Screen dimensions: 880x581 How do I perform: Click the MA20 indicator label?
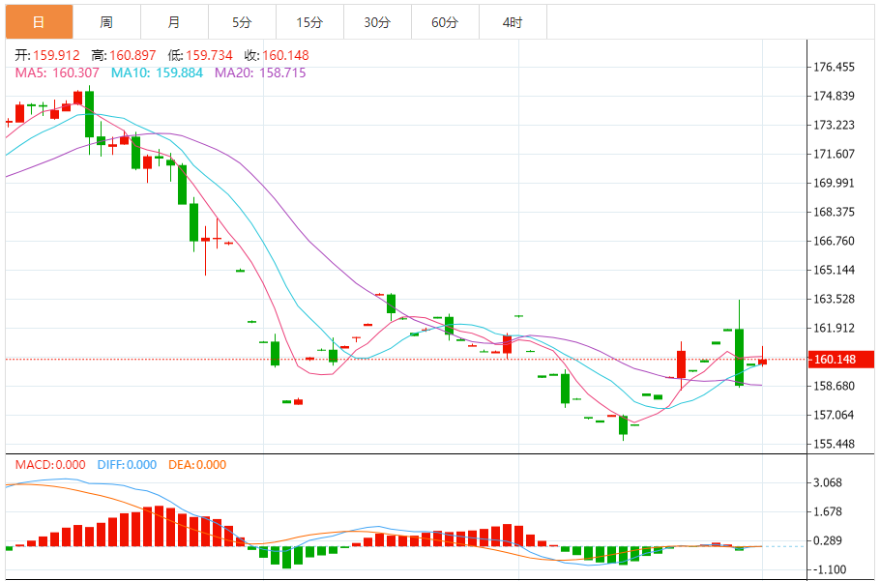coord(260,73)
